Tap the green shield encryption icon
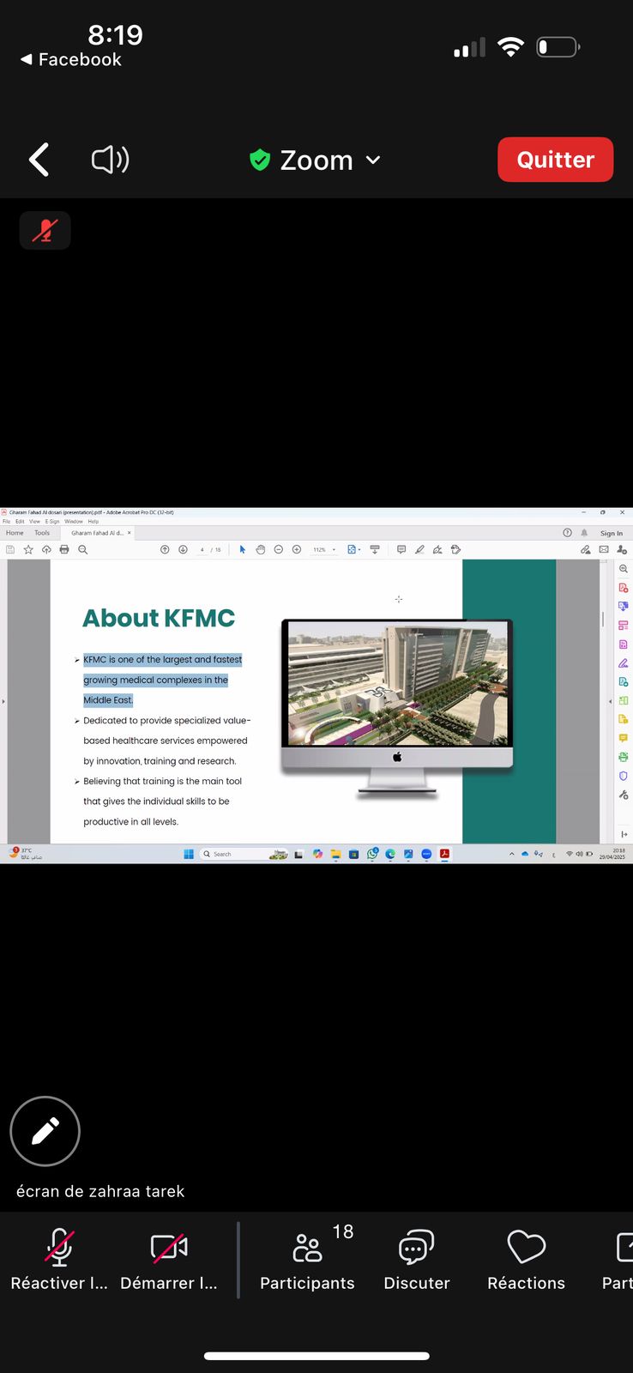The image size is (633, 1373). tap(259, 160)
